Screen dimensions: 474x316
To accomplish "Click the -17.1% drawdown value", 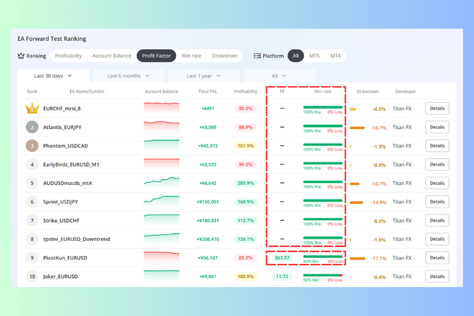I will 379,259.
